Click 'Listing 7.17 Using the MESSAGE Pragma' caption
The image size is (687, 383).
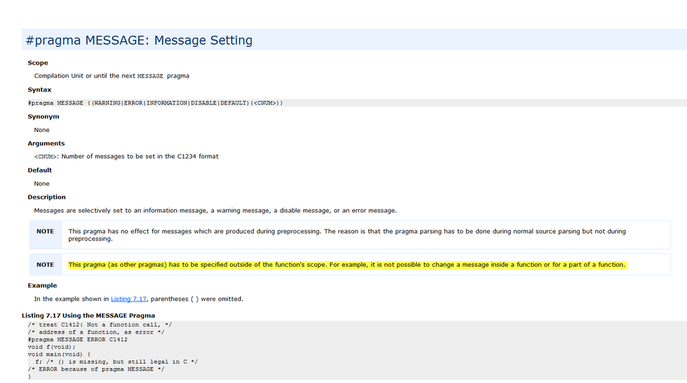point(88,316)
